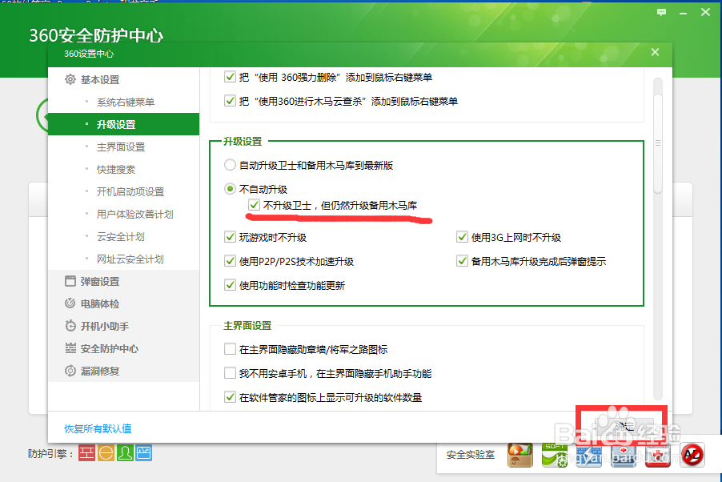This screenshot has width=722, height=482.
Task: Open the lightning firewall tool icon
Action: (589, 456)
